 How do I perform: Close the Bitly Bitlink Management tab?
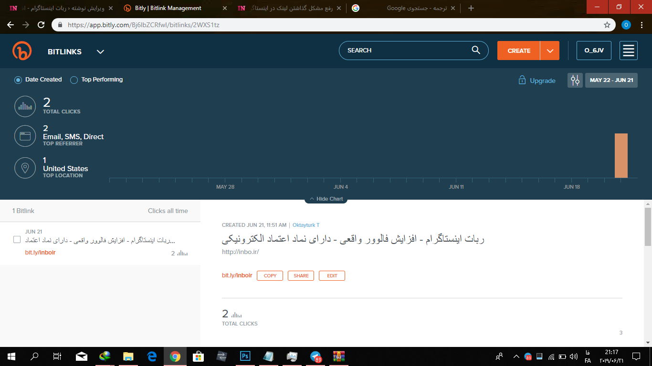[x=225, y=8]
